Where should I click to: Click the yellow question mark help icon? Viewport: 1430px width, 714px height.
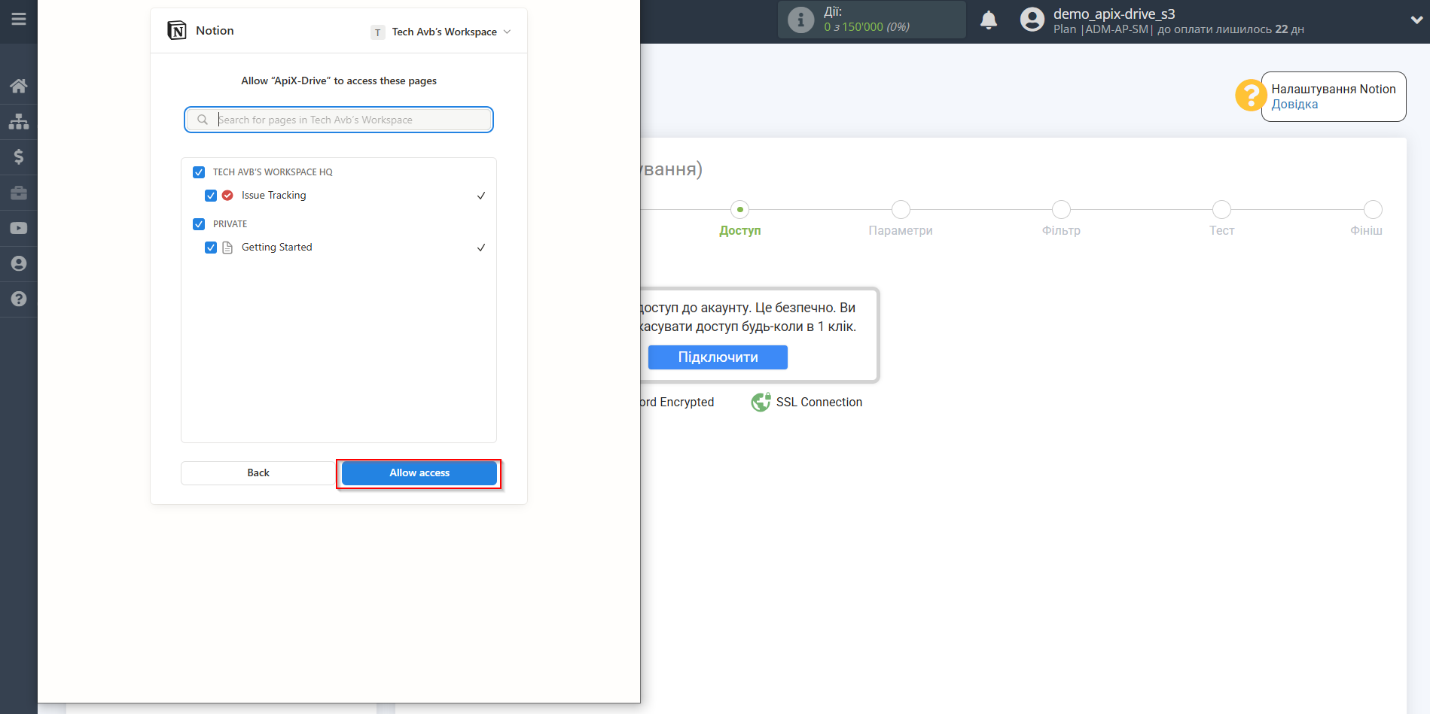click(x=1250, y=96)
